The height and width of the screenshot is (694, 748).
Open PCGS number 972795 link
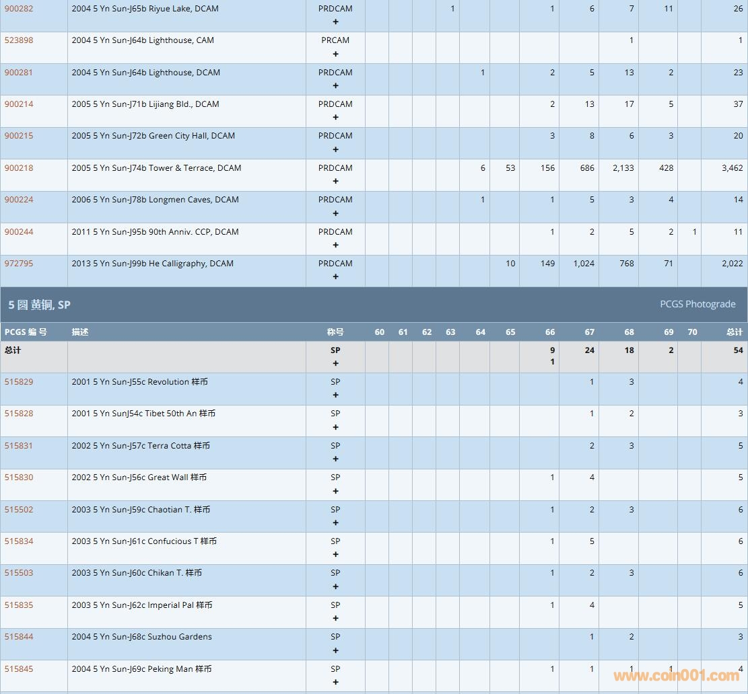click(x=19, y=264)
